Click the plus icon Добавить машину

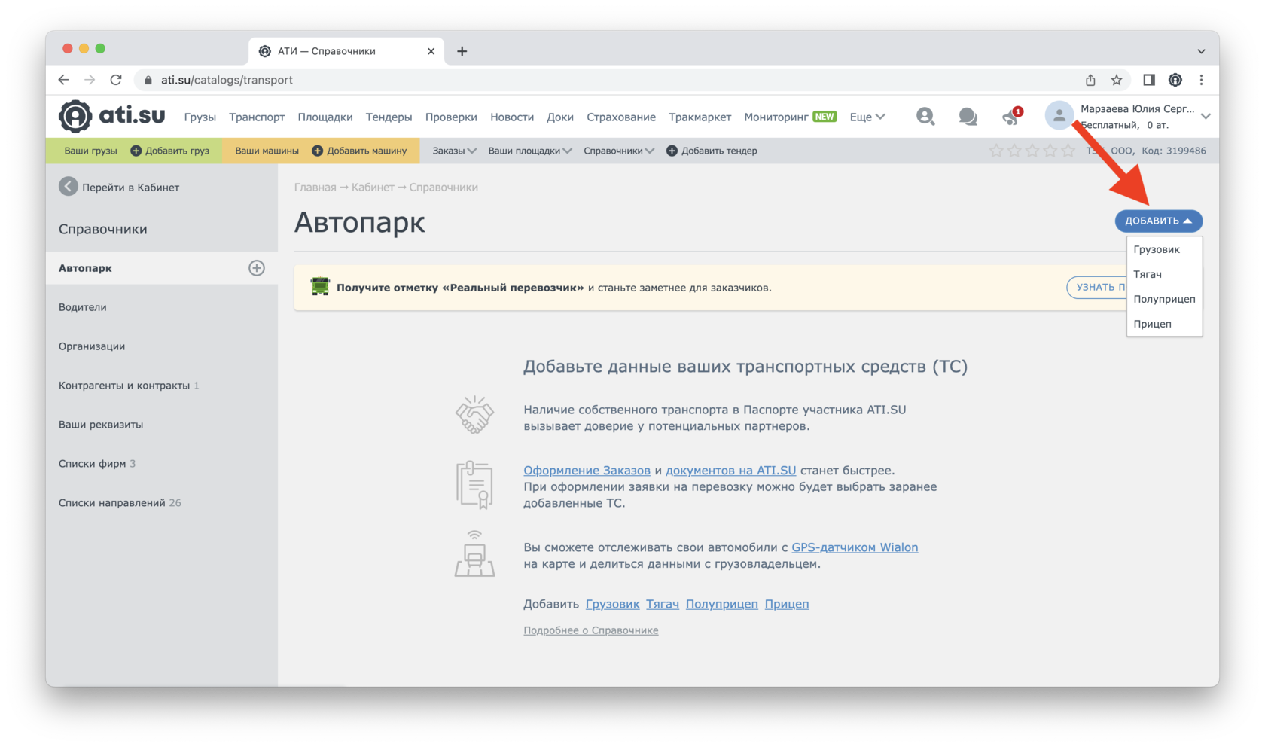pos(318,151)
